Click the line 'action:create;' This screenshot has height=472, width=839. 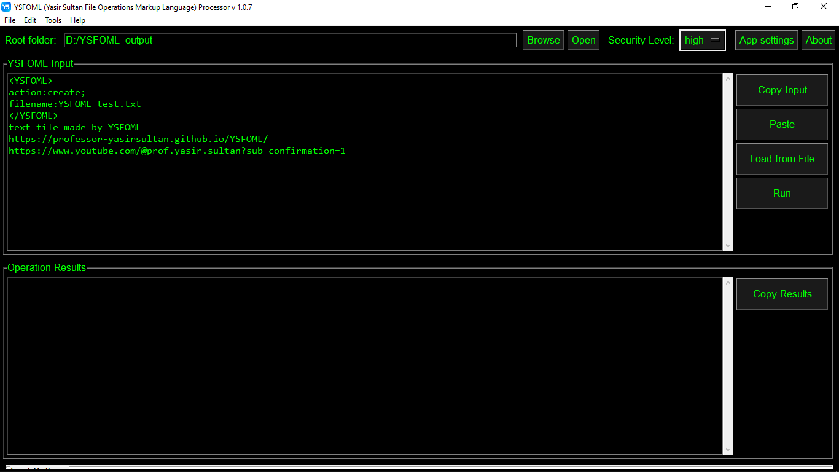pos(47,92)
